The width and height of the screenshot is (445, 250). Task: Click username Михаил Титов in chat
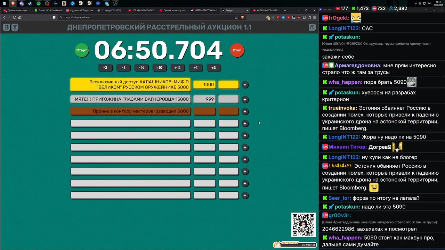pyautogui.click(x=348, y=147)
